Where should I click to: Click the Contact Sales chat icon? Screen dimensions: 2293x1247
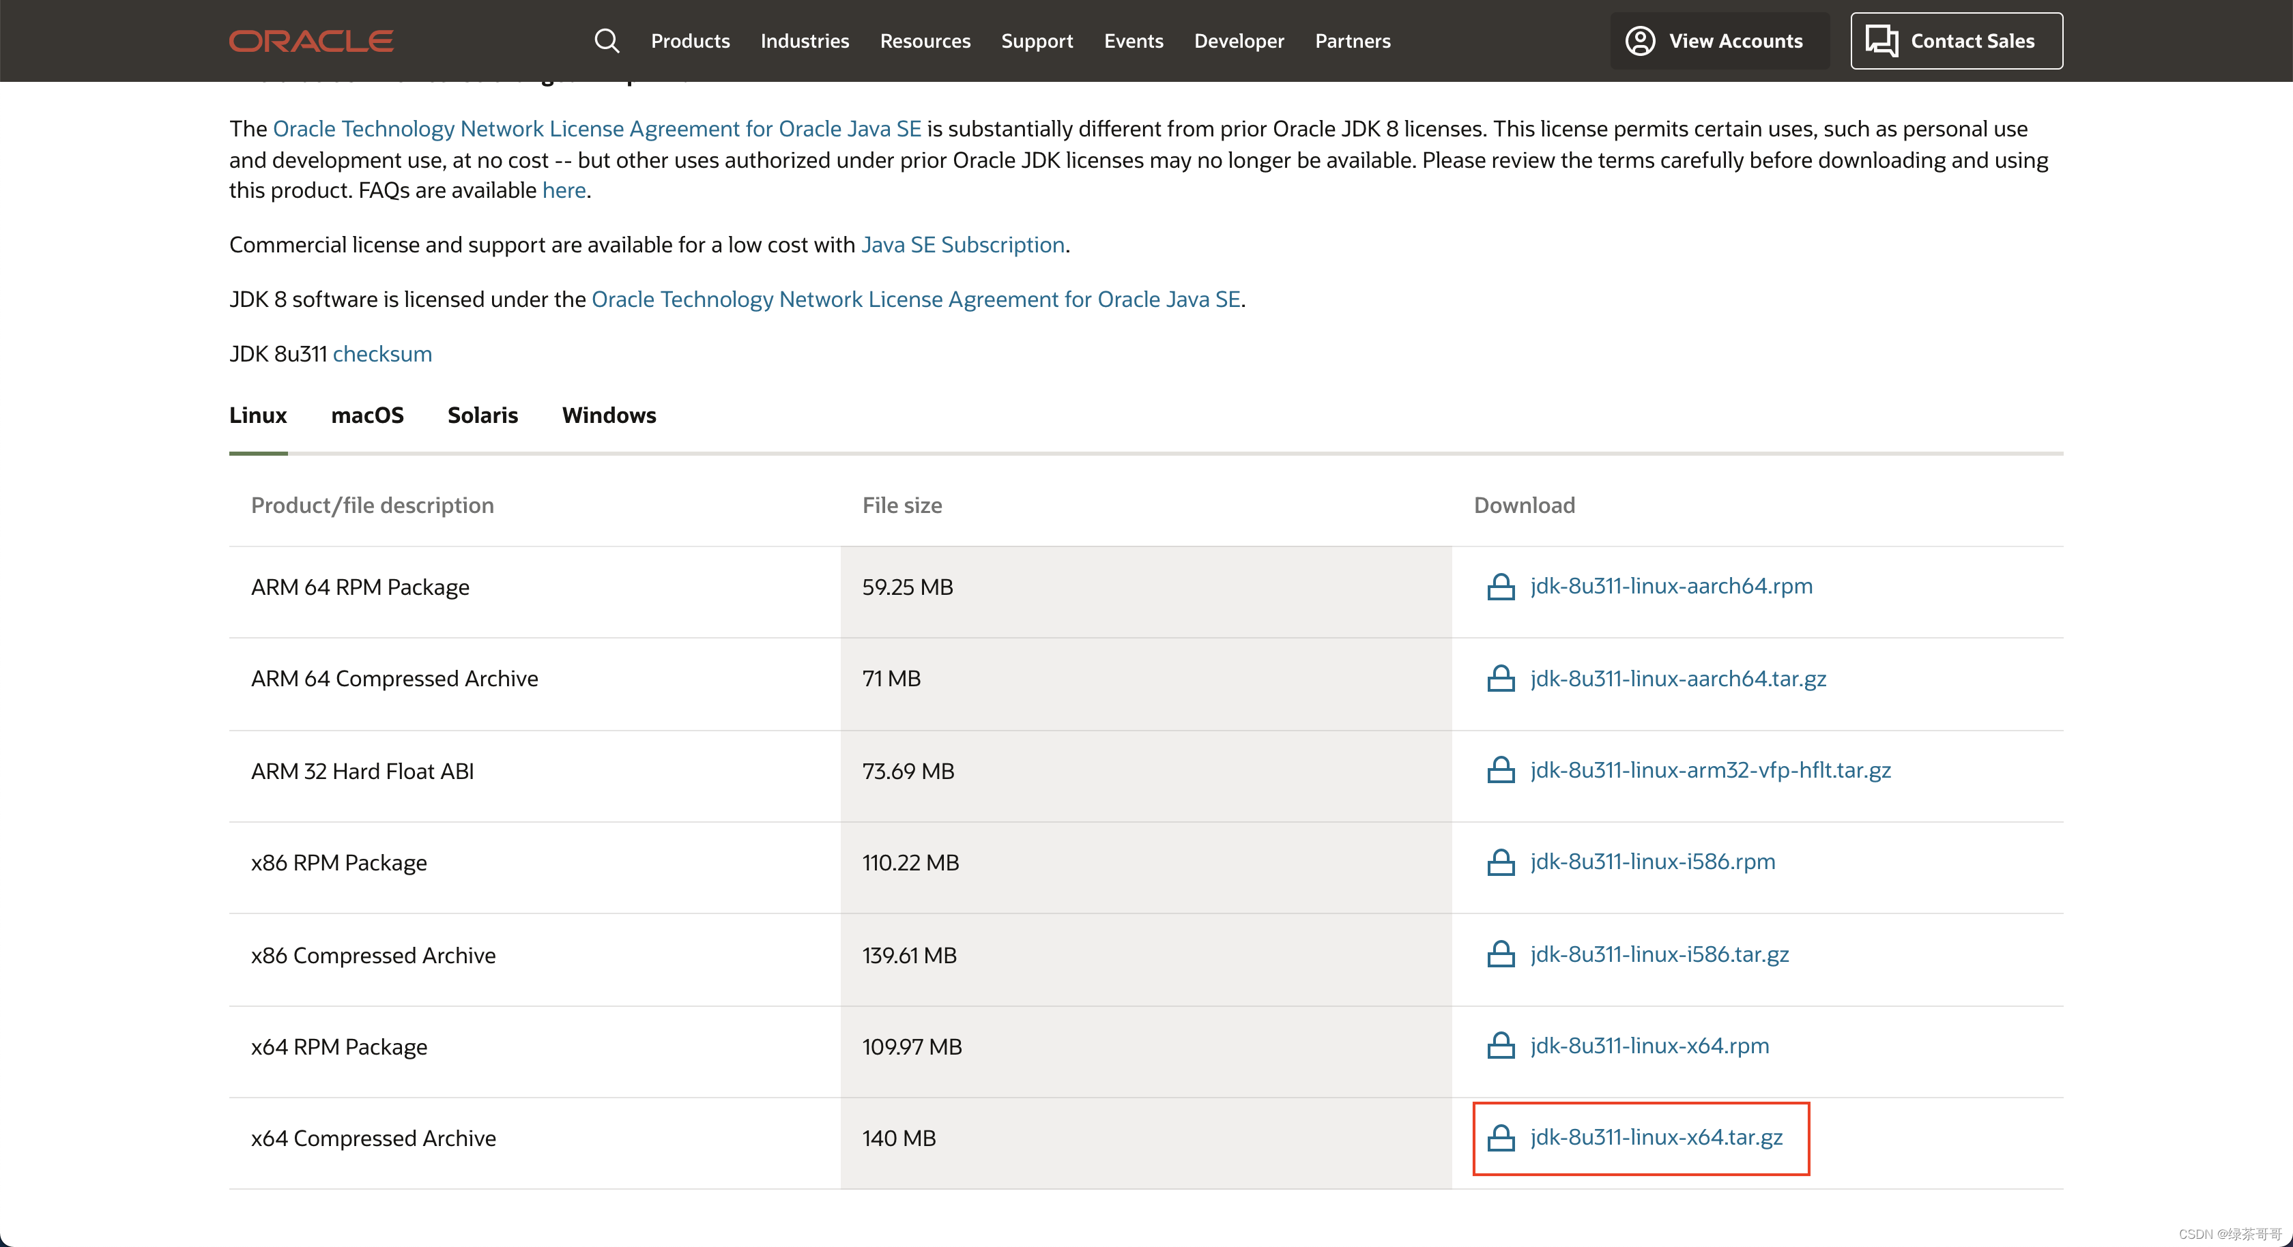(1881, 41)
